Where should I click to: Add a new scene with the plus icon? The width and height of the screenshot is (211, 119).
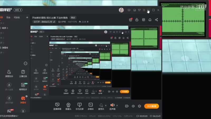(27, 17)
